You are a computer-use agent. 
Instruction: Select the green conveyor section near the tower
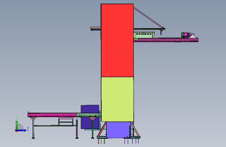pyautogui.click(x=89, y=115)
